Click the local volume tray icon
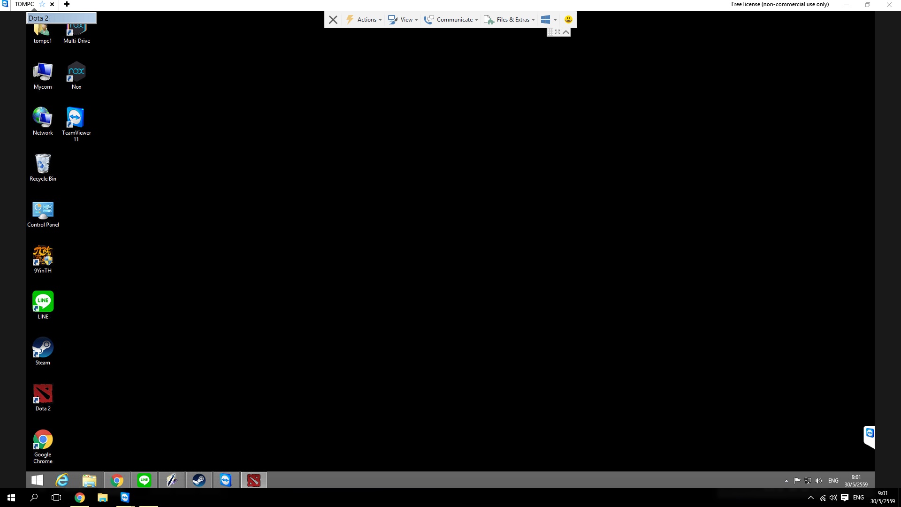Image resolution: width=901 pixels, height=507 pixels. point(833,498)
